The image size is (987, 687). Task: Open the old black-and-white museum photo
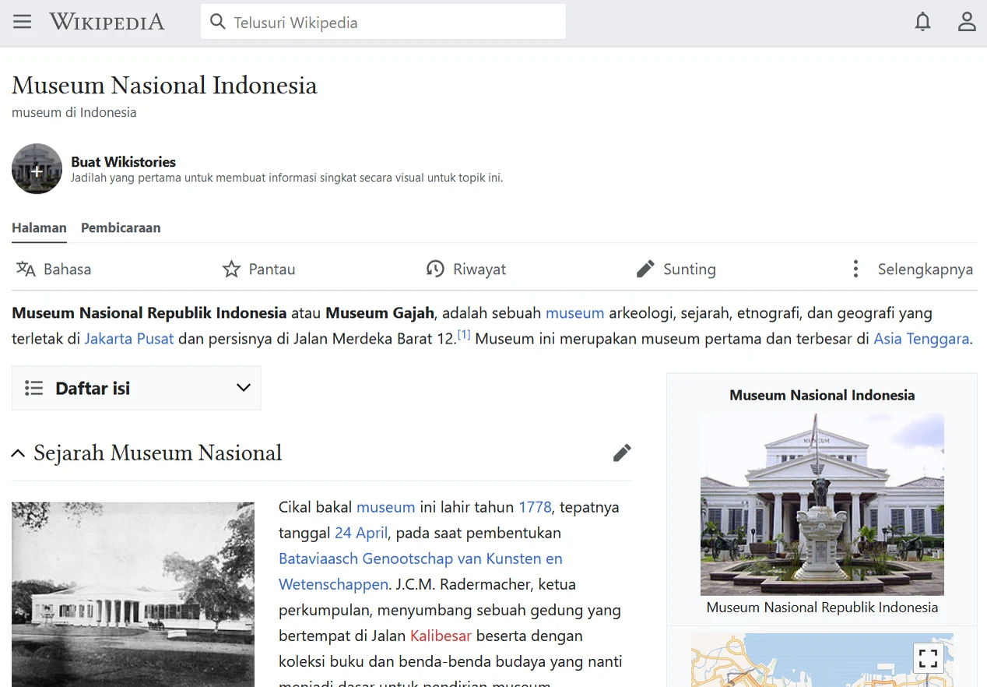pyautogui.click(x=133, y=594)
